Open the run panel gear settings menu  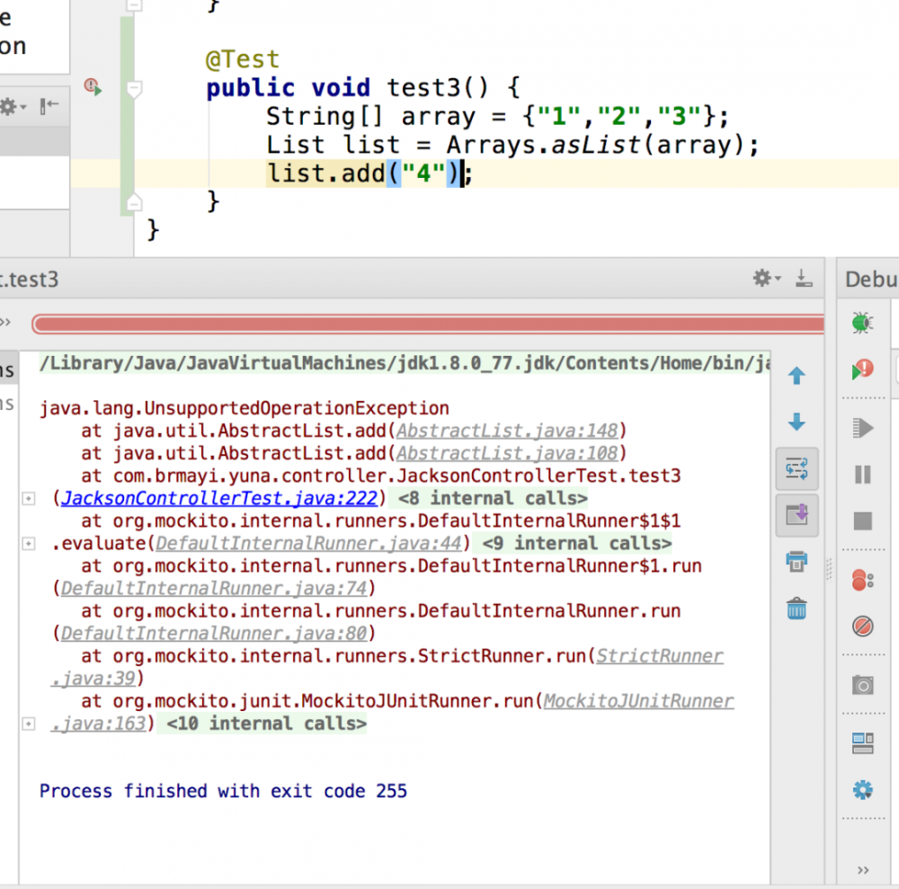(767, 279)
